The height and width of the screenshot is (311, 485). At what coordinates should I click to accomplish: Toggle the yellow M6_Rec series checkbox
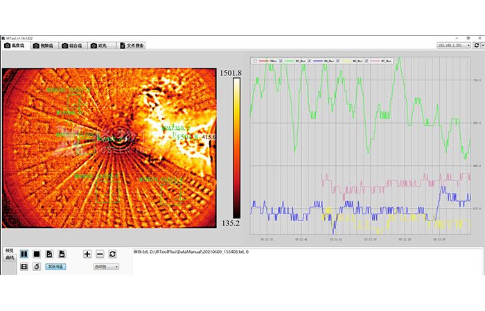[338, 61]
